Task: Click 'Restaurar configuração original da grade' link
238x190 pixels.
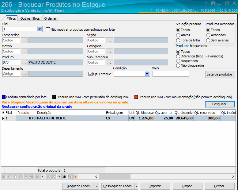Action: (37, 107)
